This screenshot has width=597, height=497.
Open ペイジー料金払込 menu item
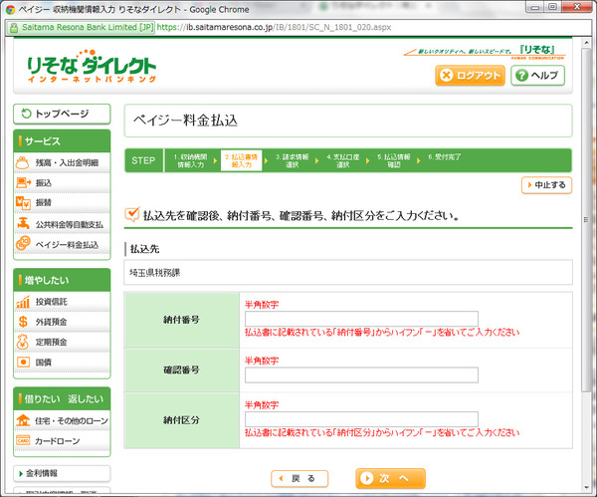tap(62, 244)
